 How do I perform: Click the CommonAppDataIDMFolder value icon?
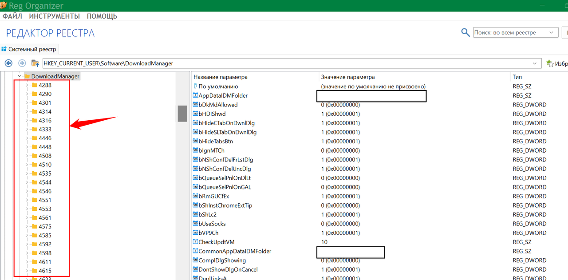tap(195, 251)
